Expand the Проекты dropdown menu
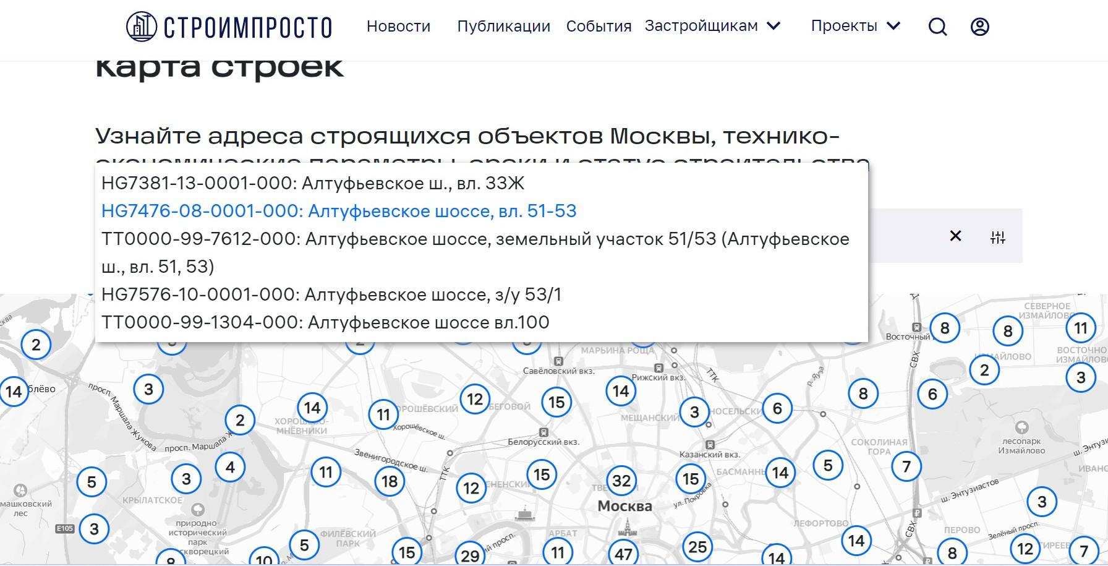 (856, 26)
